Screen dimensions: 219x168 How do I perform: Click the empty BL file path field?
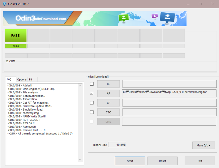[x=169, y=84]
